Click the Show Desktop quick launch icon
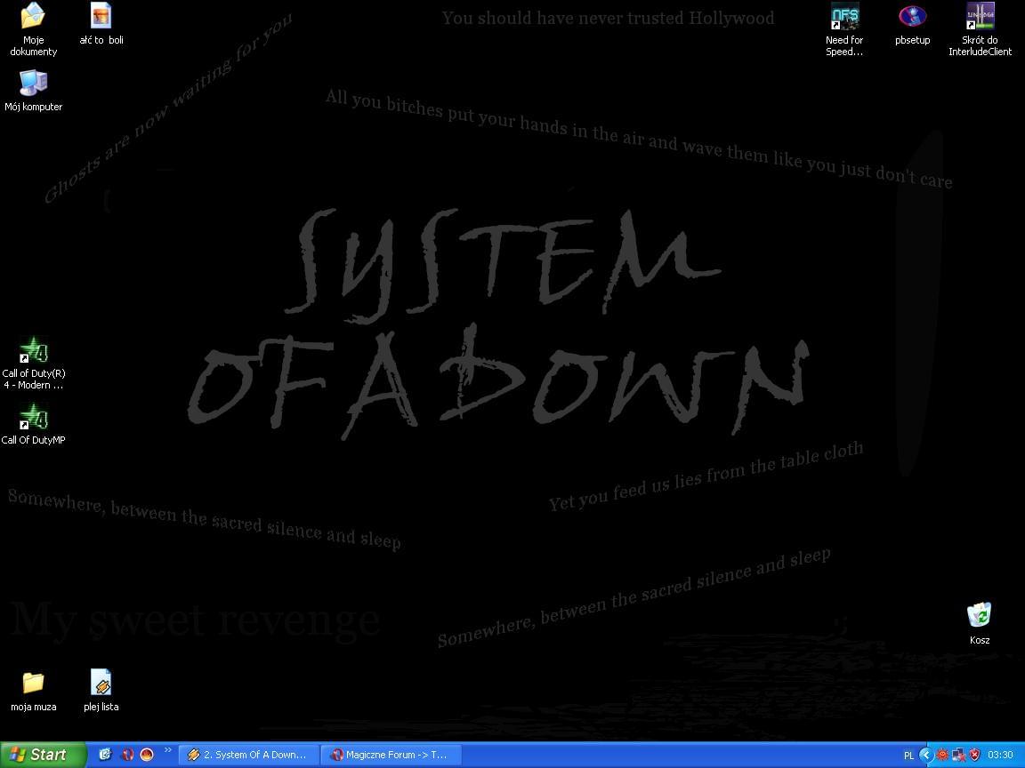 [105, 755]
